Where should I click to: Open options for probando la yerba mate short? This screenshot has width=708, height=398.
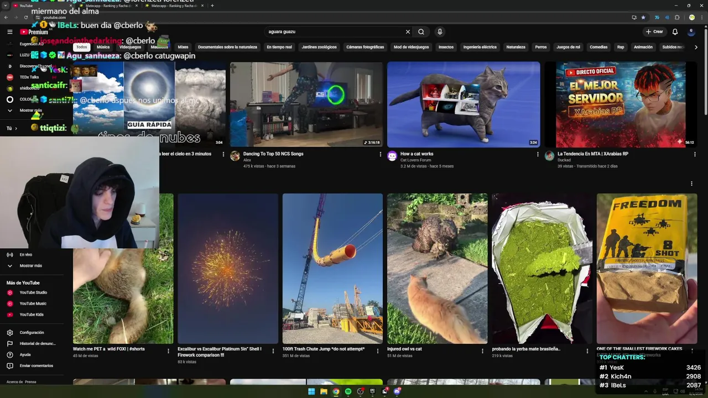(x=587, y=350)
